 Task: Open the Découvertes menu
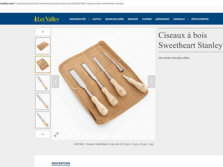[200, 19]
